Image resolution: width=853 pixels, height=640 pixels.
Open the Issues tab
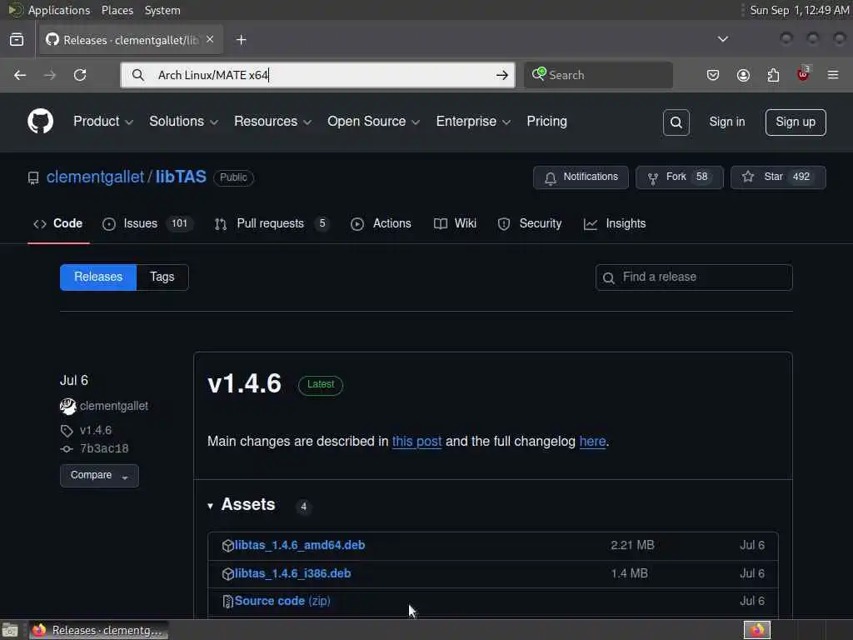(147, 223)
